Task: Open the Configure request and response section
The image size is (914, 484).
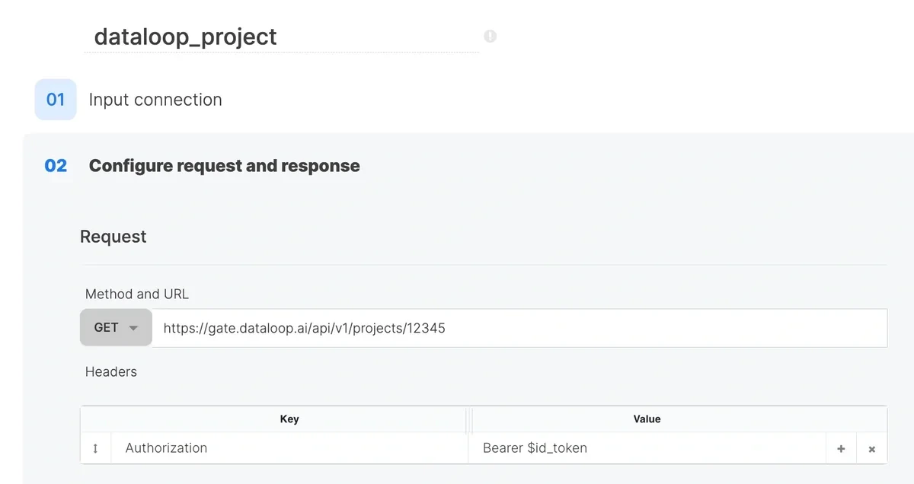Action: point(224,165)
